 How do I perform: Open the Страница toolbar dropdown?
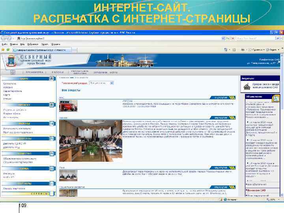click(x=257, y=50)
